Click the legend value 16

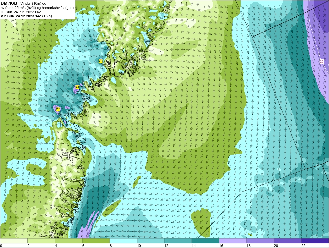(x=221, y=246)
